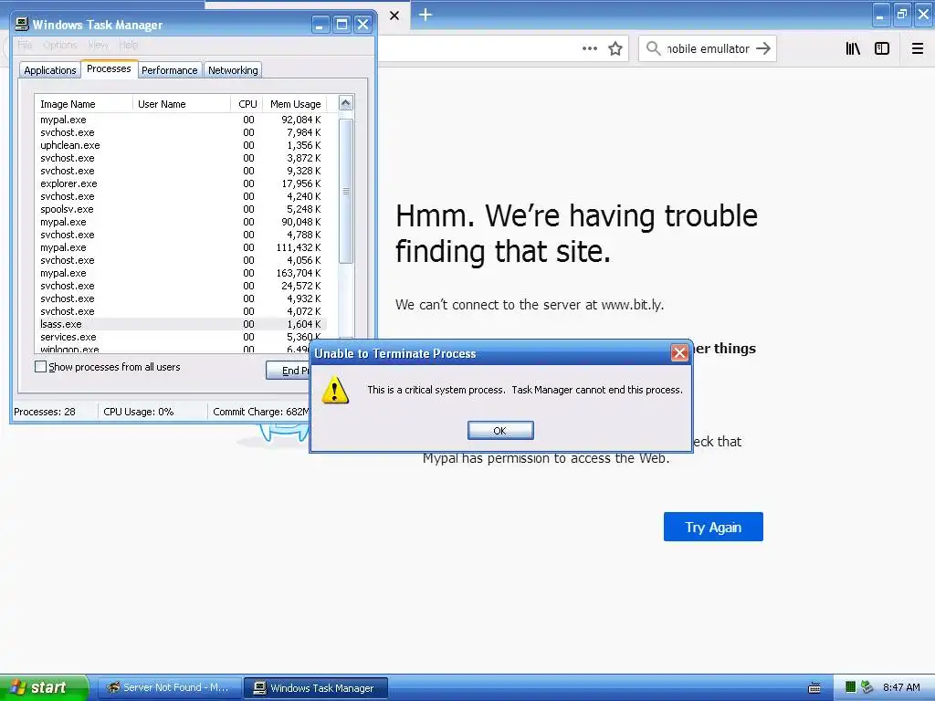This screenshot has height=701, width=935.
Task: Open the browser Library icon
Action: [853, 48]
